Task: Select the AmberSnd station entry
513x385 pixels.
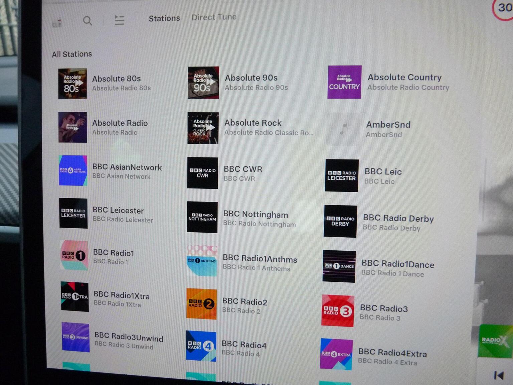Action: [388, 129]
